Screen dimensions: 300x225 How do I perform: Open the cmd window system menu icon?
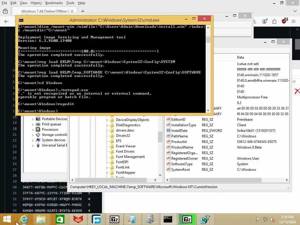click(x=21, y=20)
